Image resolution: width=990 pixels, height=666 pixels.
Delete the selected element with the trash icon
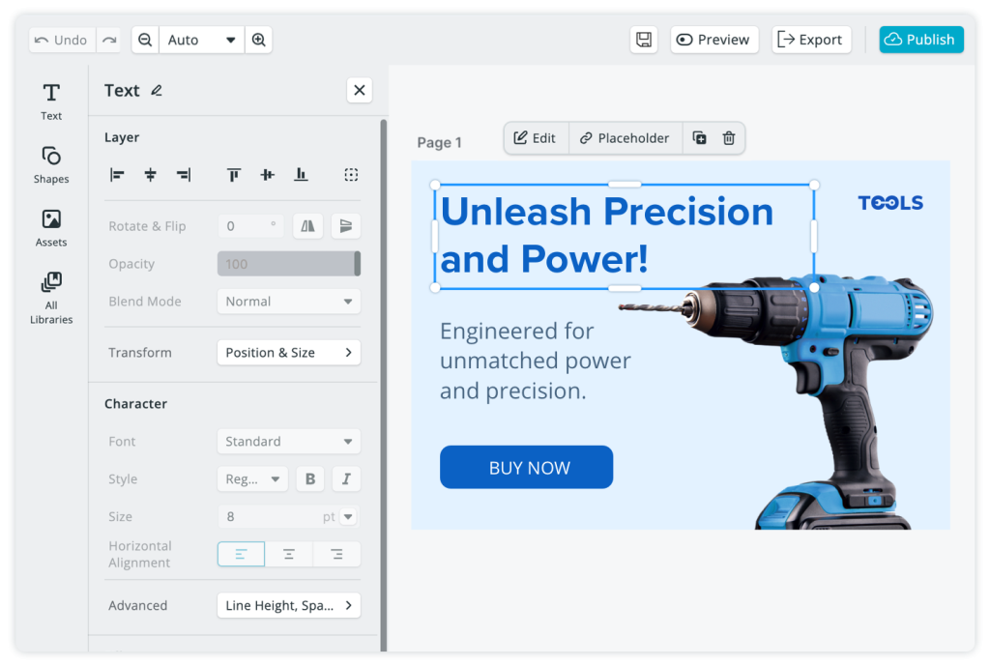729,137
